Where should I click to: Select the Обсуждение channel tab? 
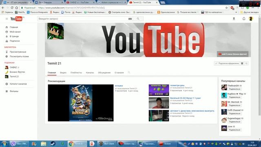(104, 73)
